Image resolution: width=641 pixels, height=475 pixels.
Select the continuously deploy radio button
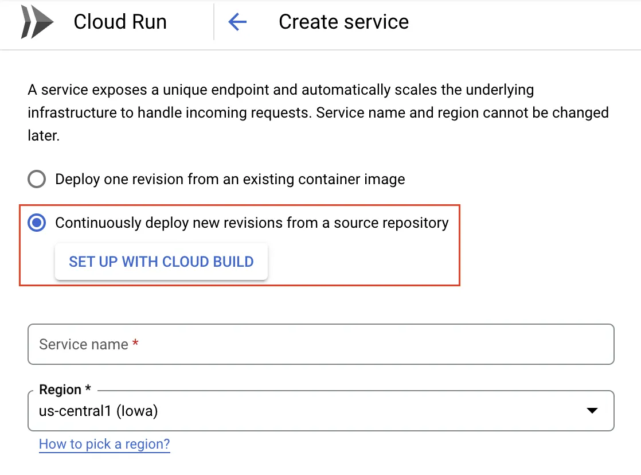(x=37, y=223)
